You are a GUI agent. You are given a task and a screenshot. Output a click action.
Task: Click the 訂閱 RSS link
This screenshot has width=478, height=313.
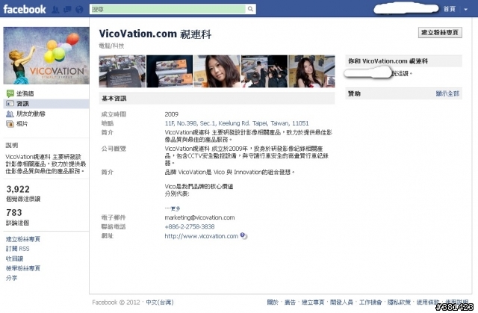[18, 249]
